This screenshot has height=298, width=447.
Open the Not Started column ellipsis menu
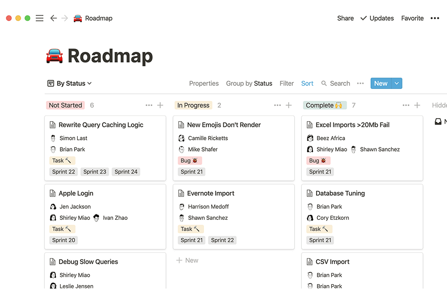149,105
